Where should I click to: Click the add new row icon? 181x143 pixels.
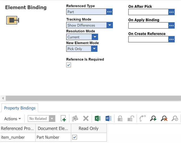pos(63,119)
